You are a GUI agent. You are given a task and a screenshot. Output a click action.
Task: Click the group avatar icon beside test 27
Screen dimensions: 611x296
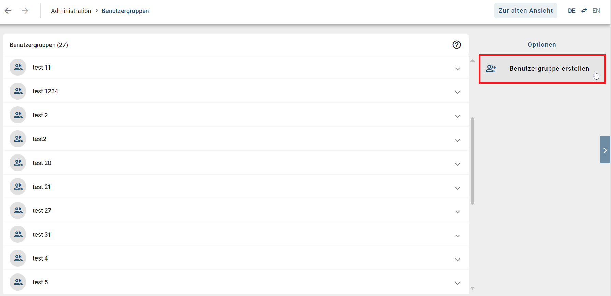18,210
